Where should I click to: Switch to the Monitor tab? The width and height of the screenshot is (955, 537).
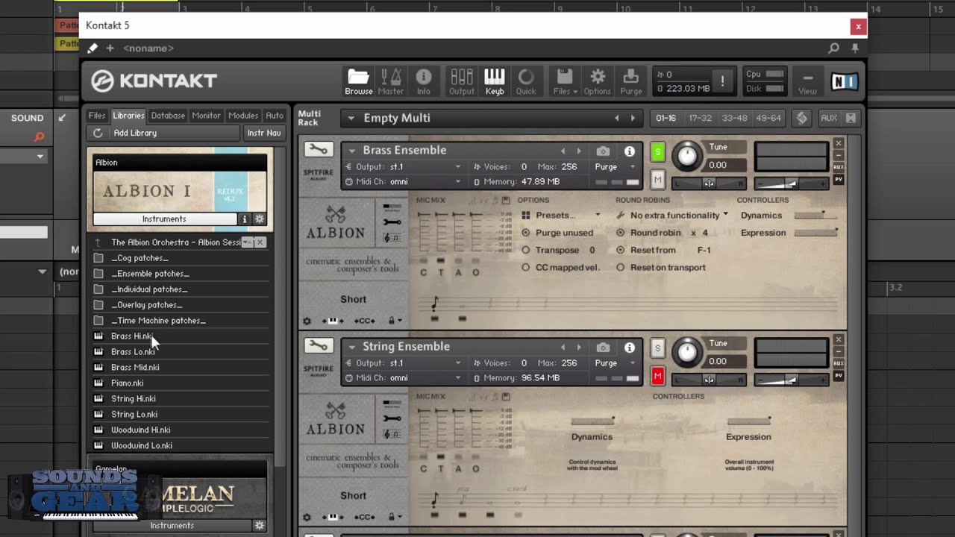point(206,116)
